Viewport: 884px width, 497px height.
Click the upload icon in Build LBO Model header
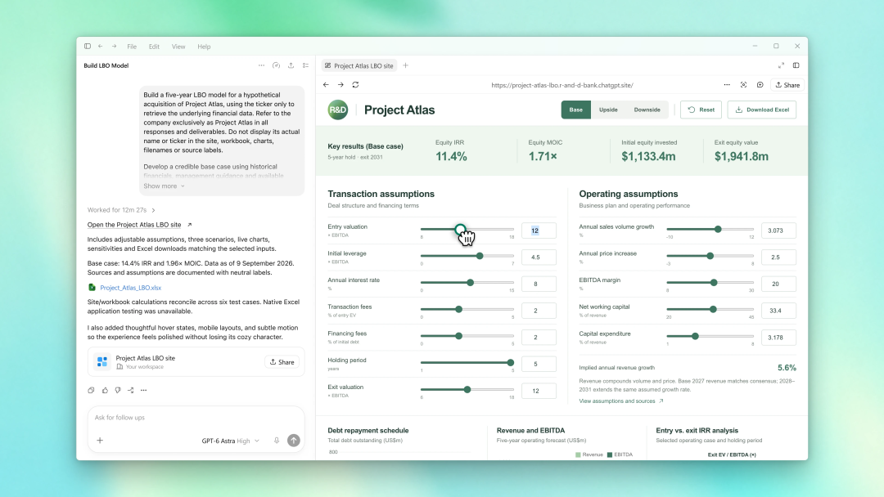click(x=291, y=65)
